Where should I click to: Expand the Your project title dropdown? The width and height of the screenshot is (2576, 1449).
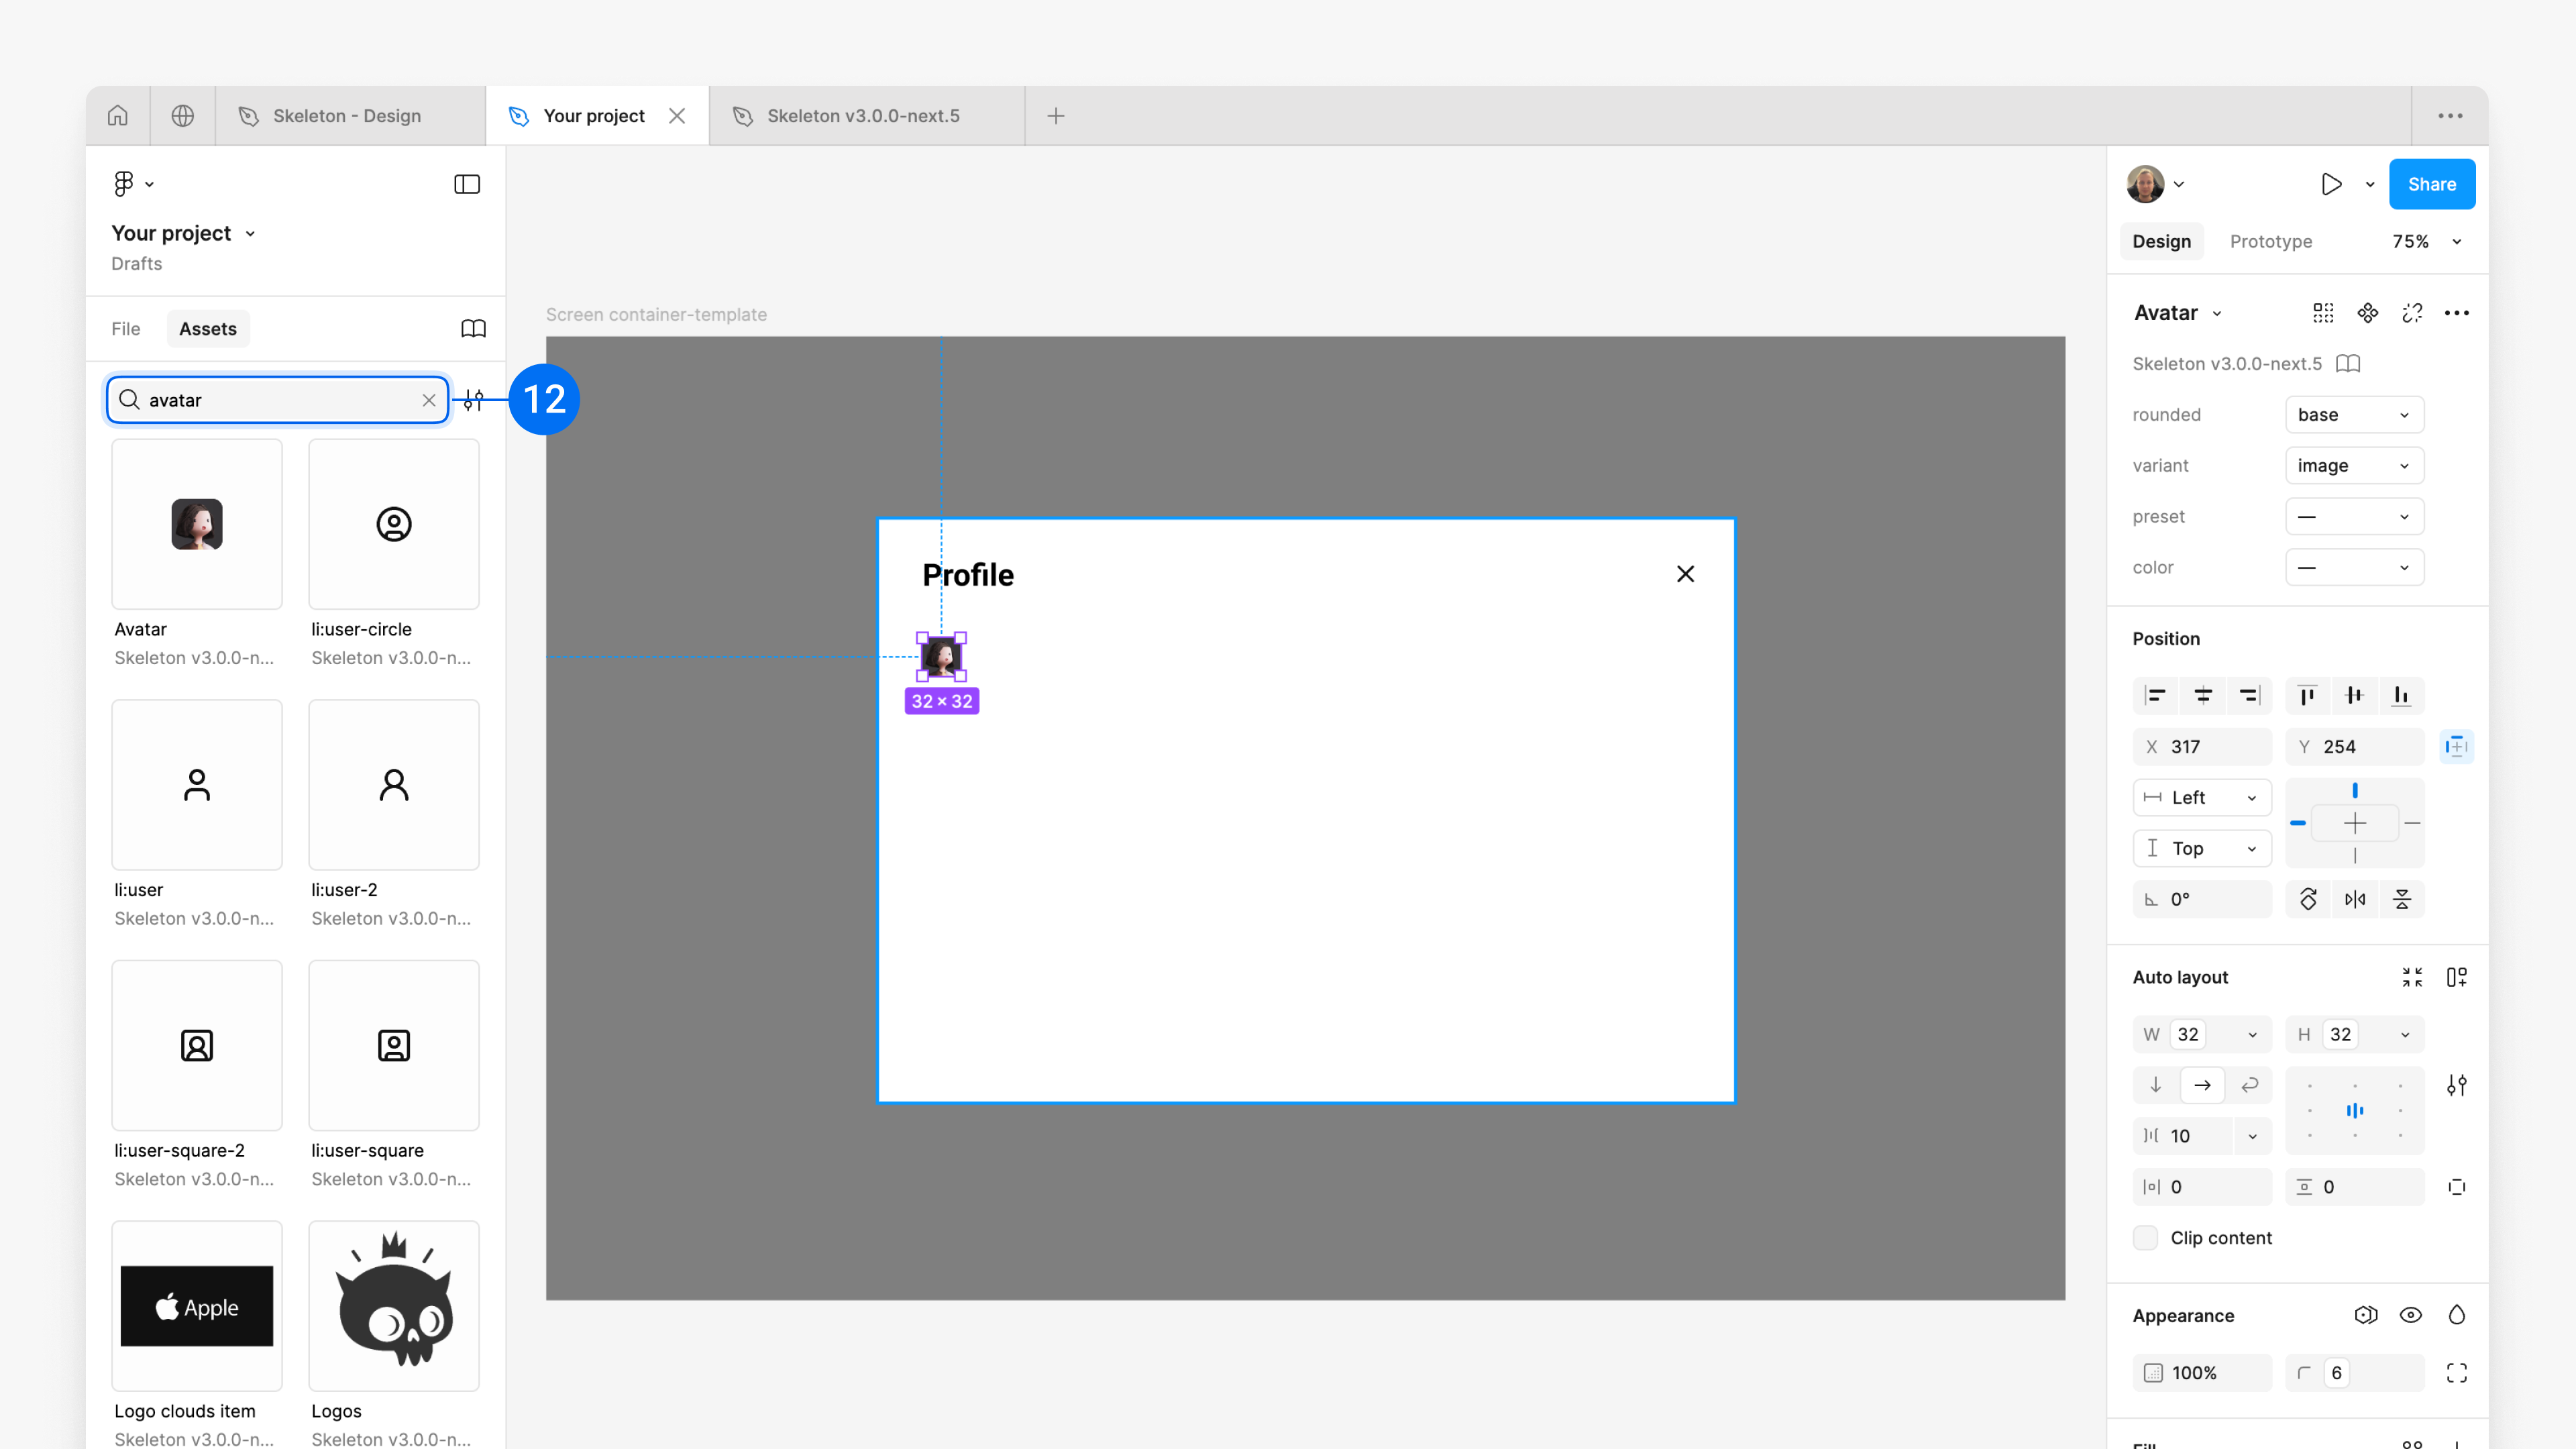(250, 234)
